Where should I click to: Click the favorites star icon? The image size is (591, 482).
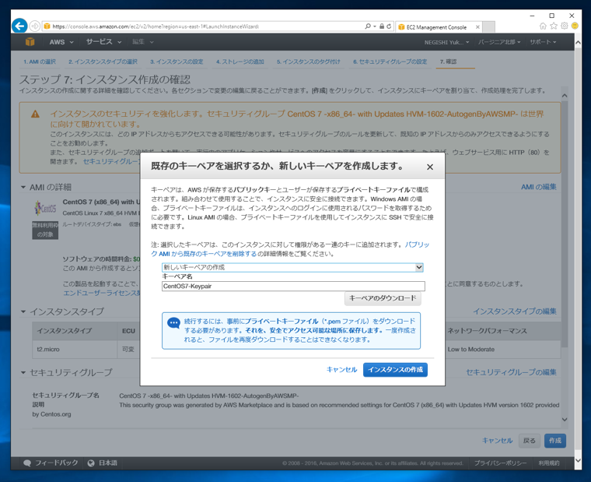(x=554, y=26)
